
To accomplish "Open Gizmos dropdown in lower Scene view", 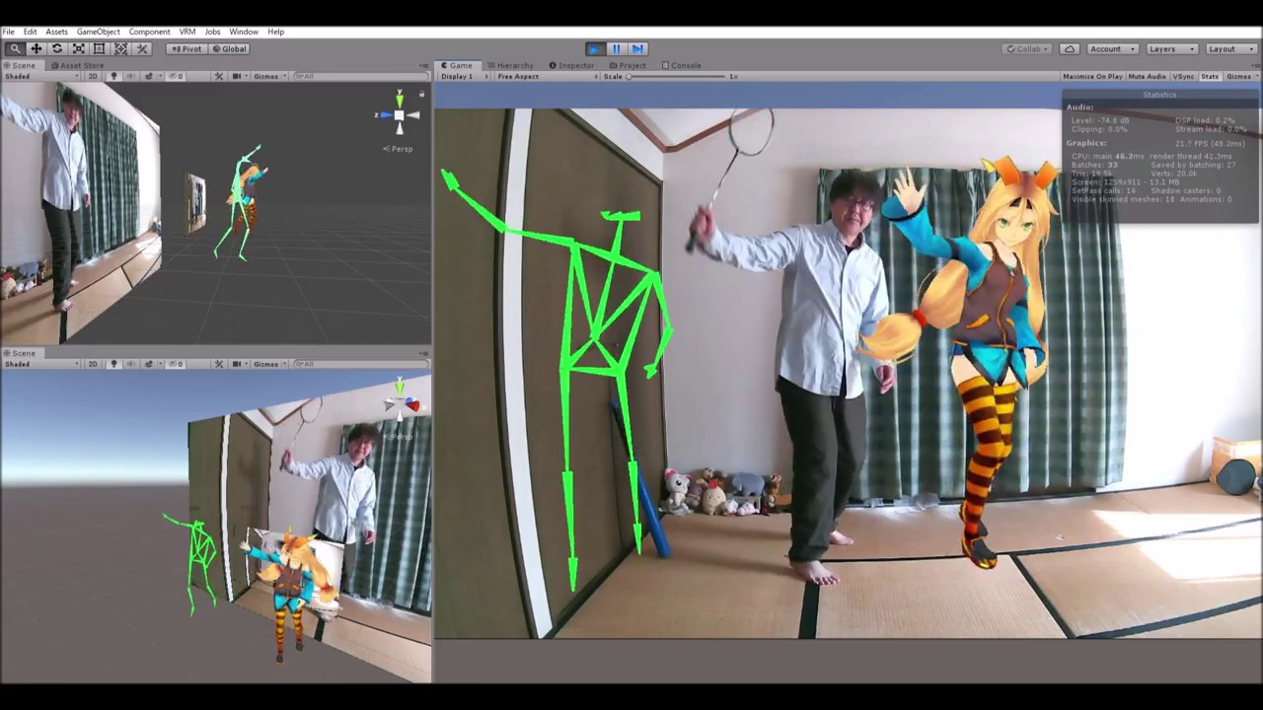I will pos(269,364).
